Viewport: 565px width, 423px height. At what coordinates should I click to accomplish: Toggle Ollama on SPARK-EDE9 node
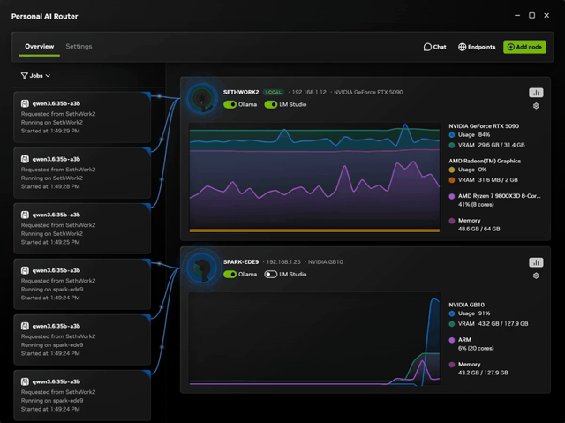click(x=230, y=274)
